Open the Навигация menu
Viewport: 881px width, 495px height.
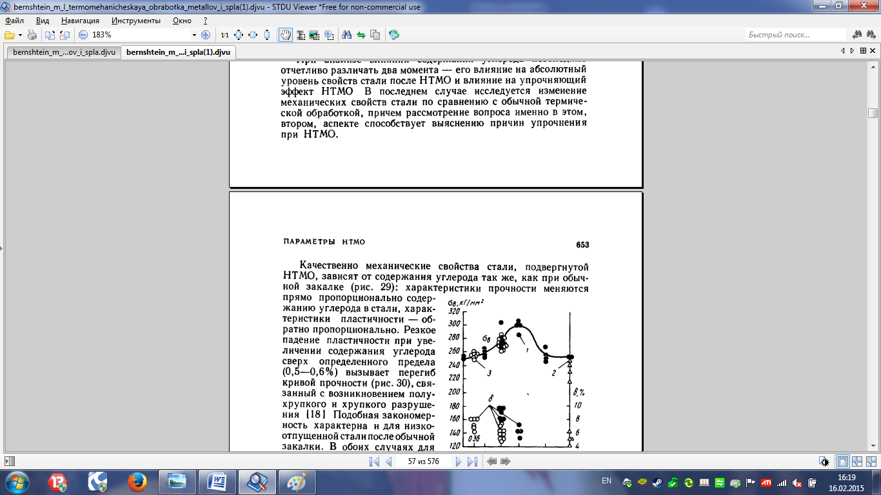point(80,21)
